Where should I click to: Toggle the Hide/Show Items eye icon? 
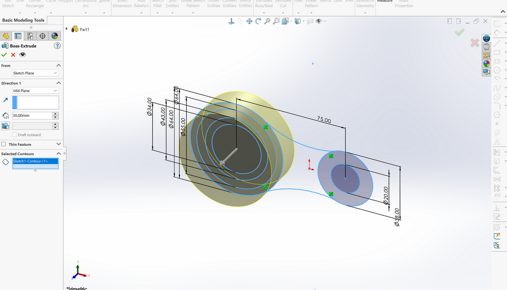319,22
